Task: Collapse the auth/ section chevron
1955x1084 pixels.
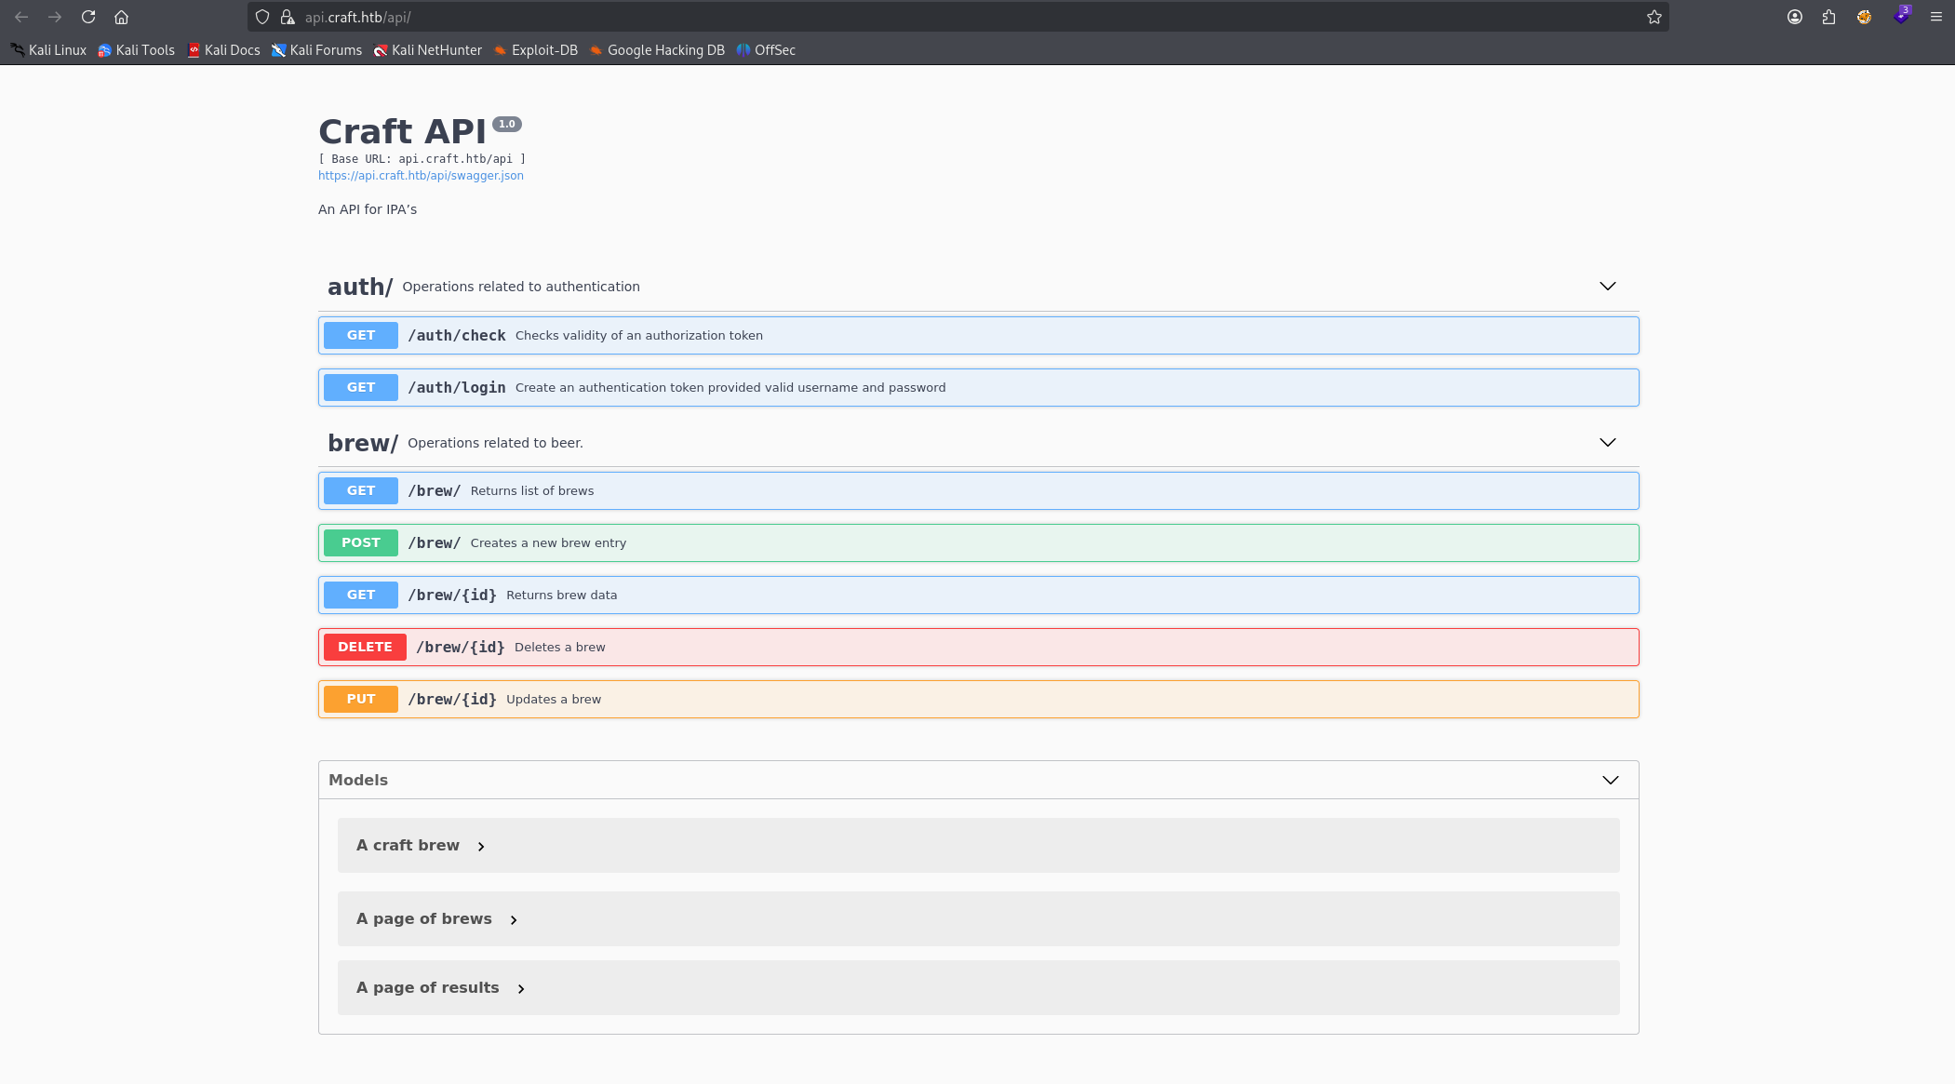Action: 1607,286
